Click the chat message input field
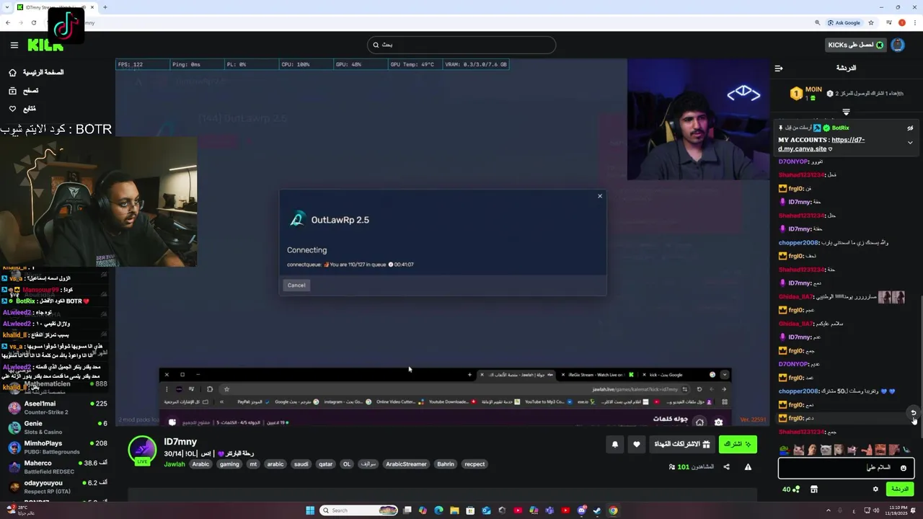Image resolution: width=923 pixels, height=519 pixels. (846, 468)
